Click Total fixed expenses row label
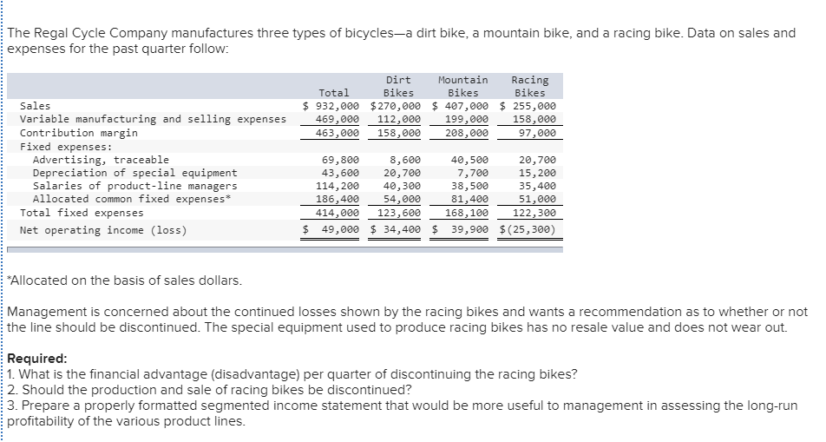Image resolution: width=826 pixels, height=442 pixels. (x=82, y=213)
